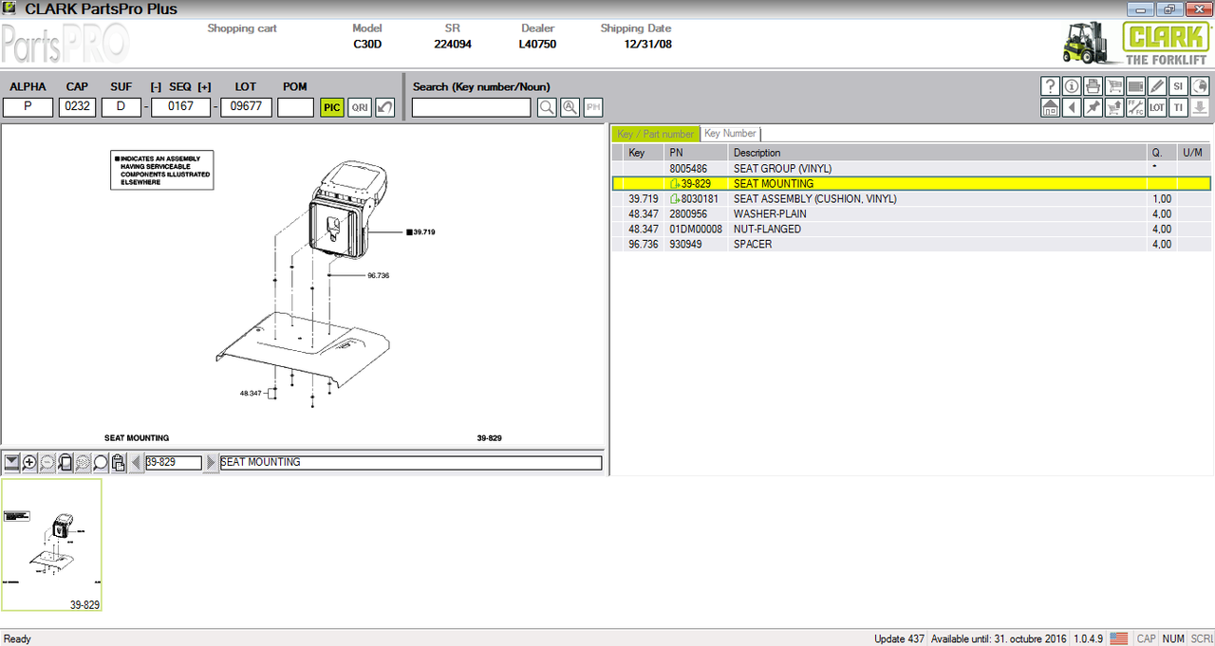Click the SI toolbar button
The width and height of the screenshot is (1215, 646).
coord(1178,86)
